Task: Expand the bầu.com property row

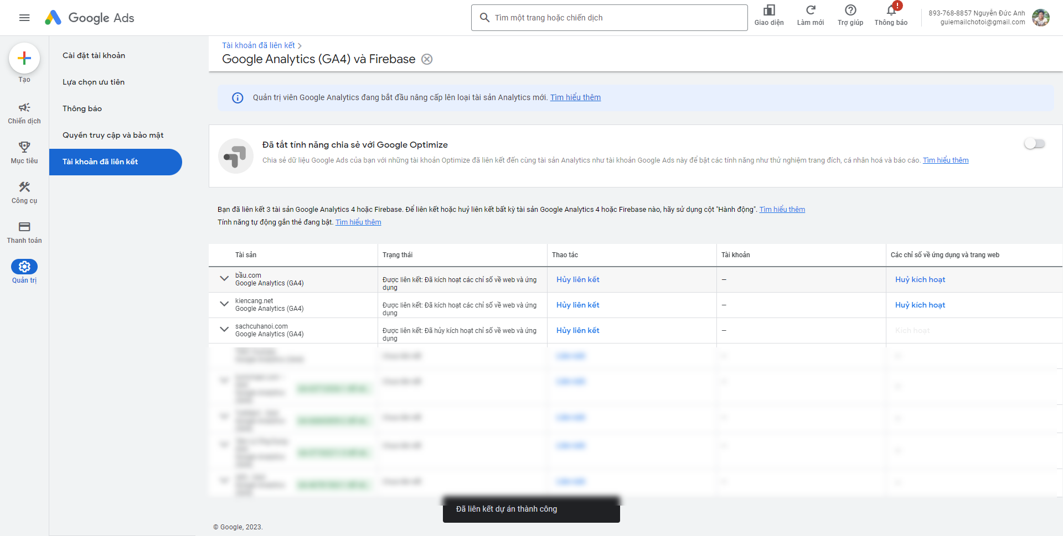Action: tap(224, 279)
